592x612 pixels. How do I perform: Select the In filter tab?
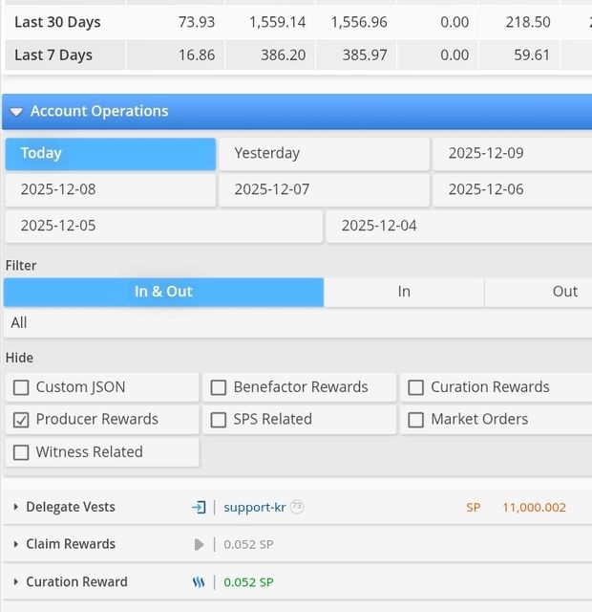tap(404, 292)
